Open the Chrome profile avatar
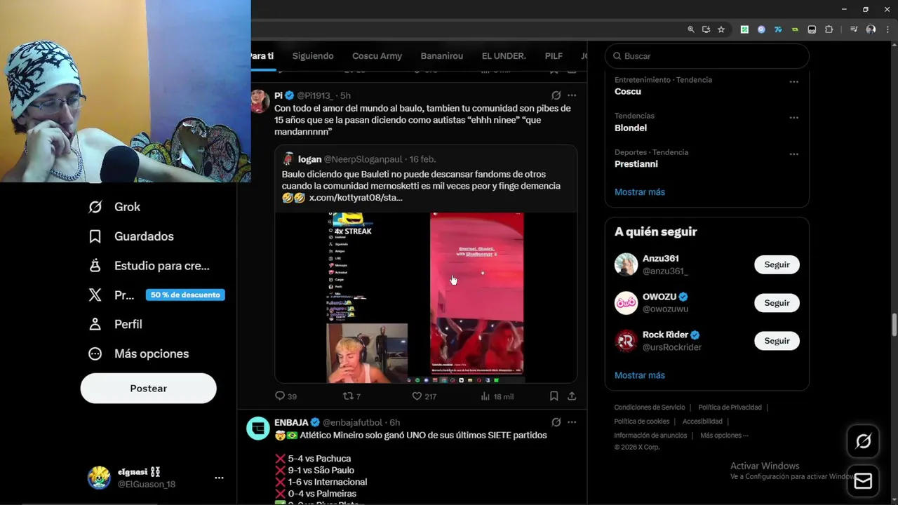The width and height of the screenshot is (898, 505). pos(871,29)
